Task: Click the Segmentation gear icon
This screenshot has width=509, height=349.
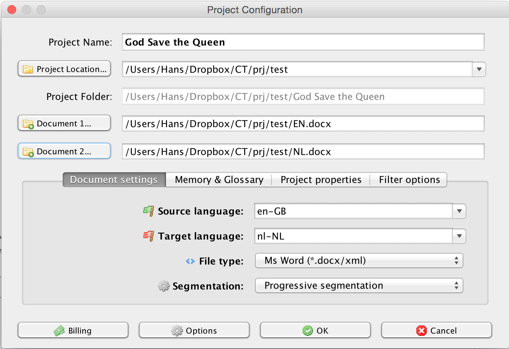Action: coord(163,286)
